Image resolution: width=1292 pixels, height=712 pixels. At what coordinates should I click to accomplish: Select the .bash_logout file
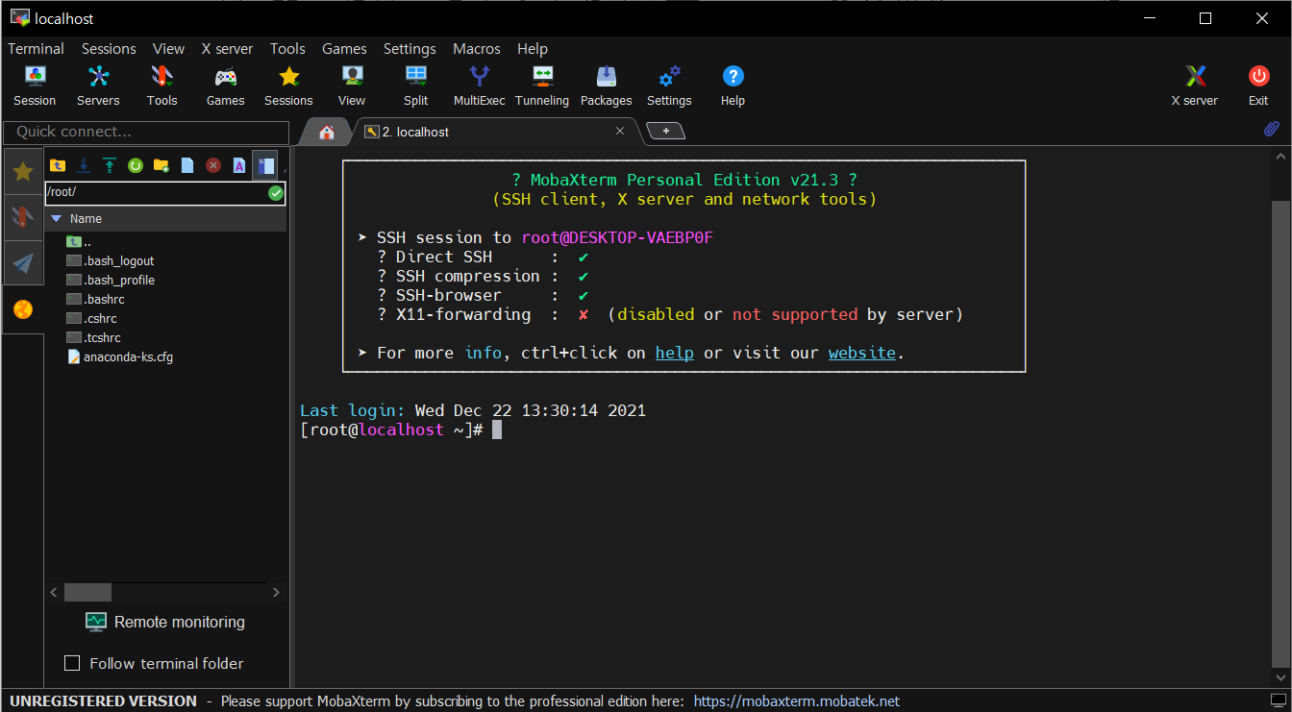click(111, 260)
